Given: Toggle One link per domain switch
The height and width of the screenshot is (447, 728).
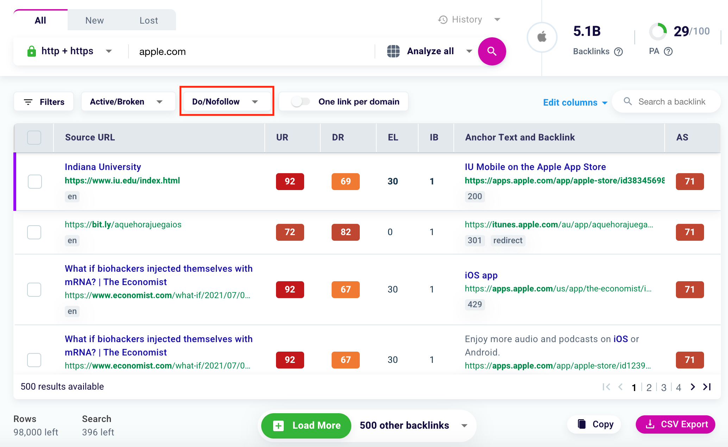Looking at the screenshot, I should coord(300,102).
